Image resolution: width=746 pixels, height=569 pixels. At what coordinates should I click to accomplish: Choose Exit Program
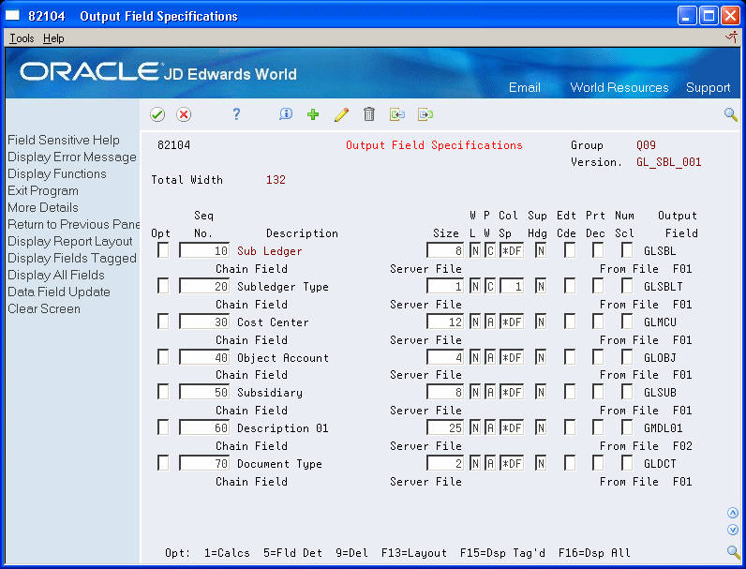click(x=43, y=191)
